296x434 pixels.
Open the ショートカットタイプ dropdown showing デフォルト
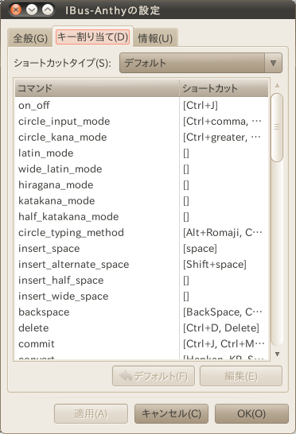tap(201, 63)
